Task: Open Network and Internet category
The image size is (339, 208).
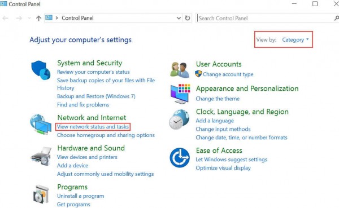Action: pos(92,118)
